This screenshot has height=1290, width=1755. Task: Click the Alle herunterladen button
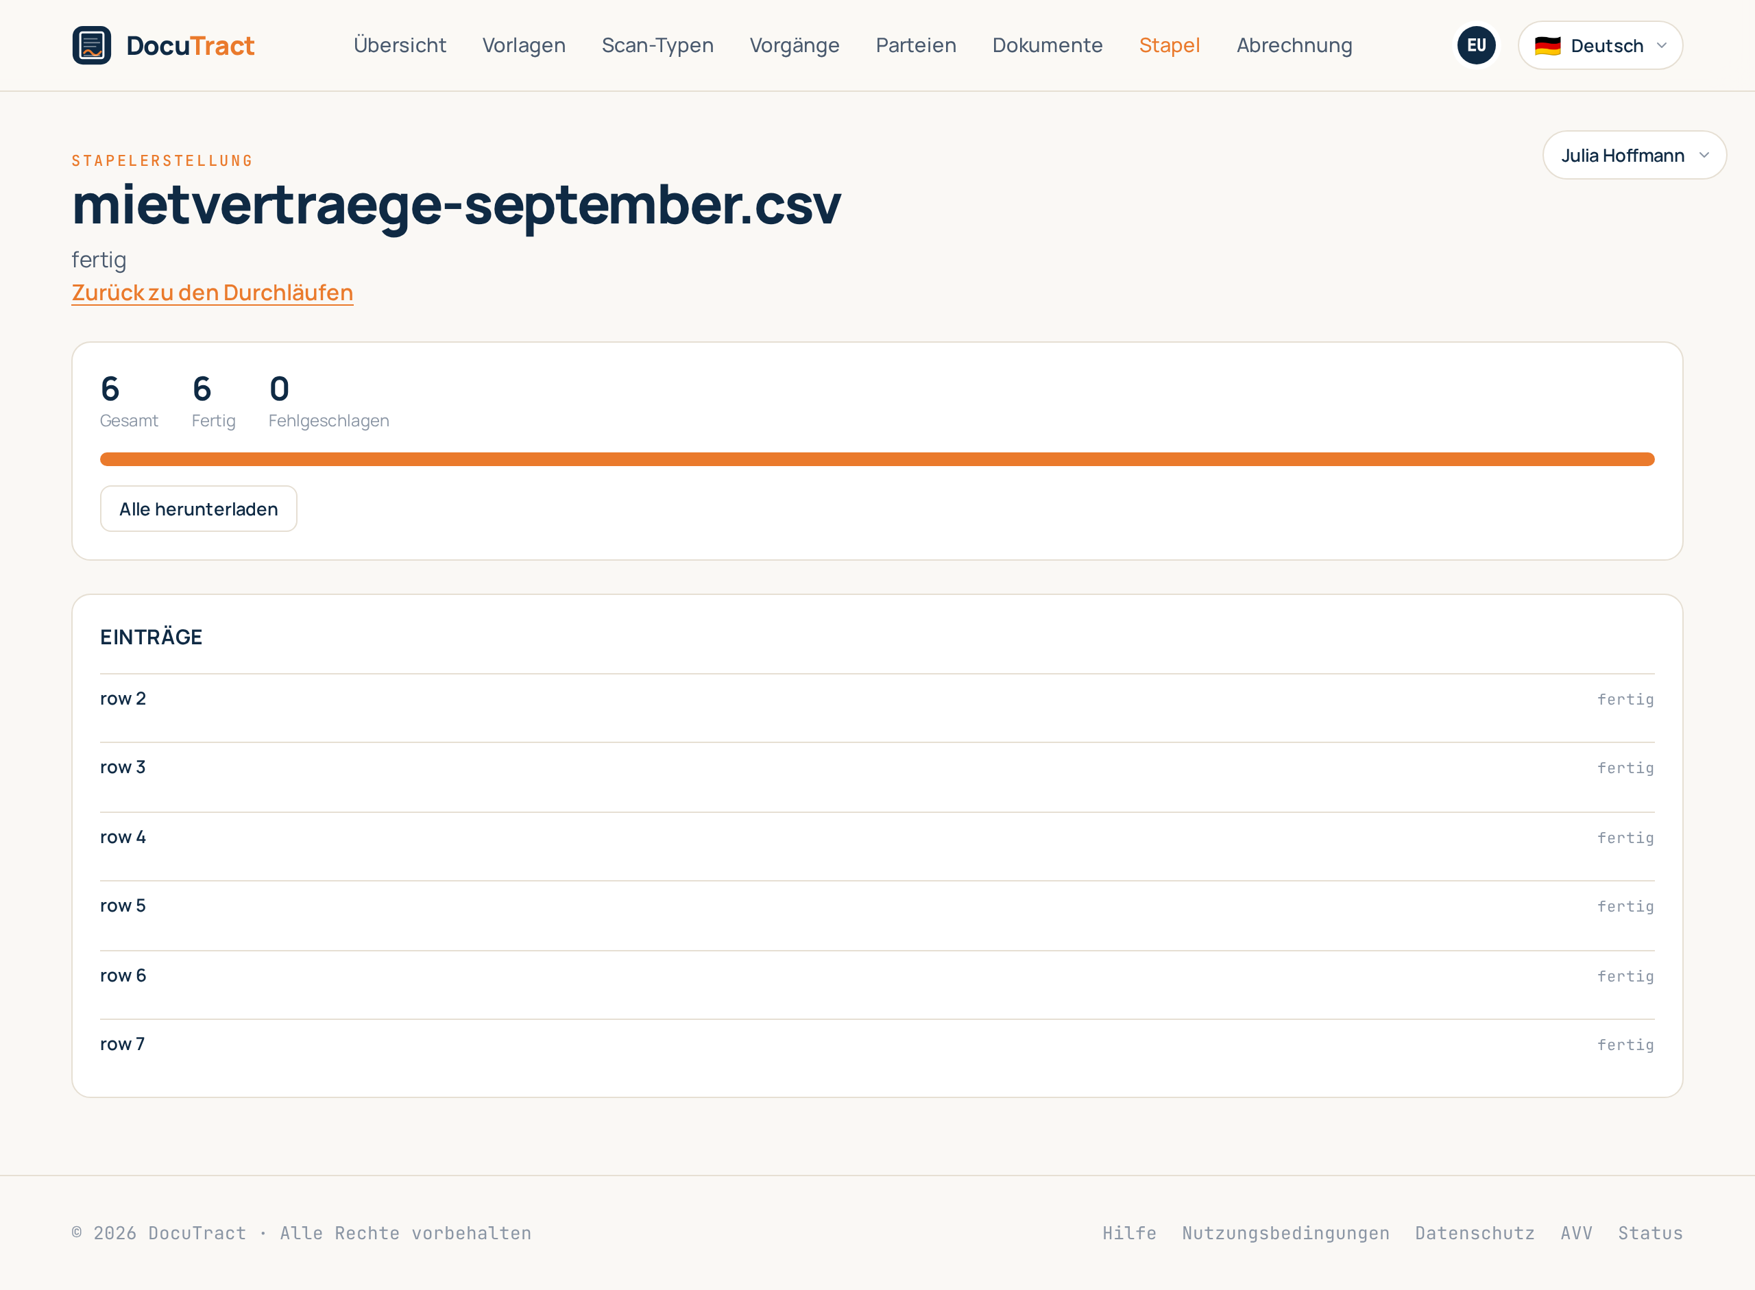198,509
